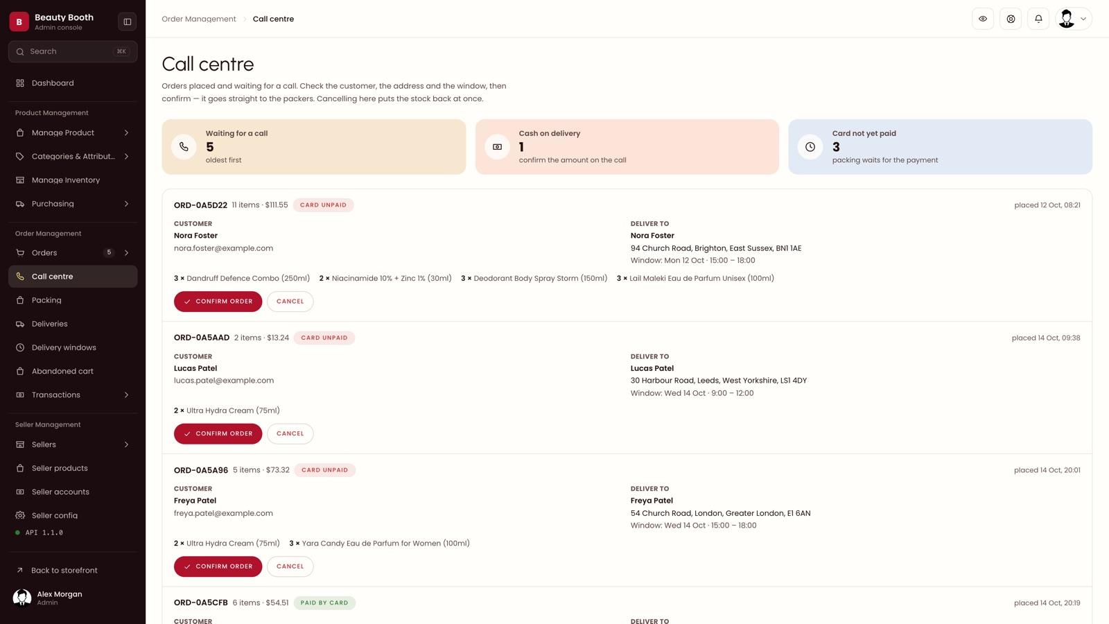Open Delivery windows clock icon
Screen dimensions: 1109x624
pos(20,347)
